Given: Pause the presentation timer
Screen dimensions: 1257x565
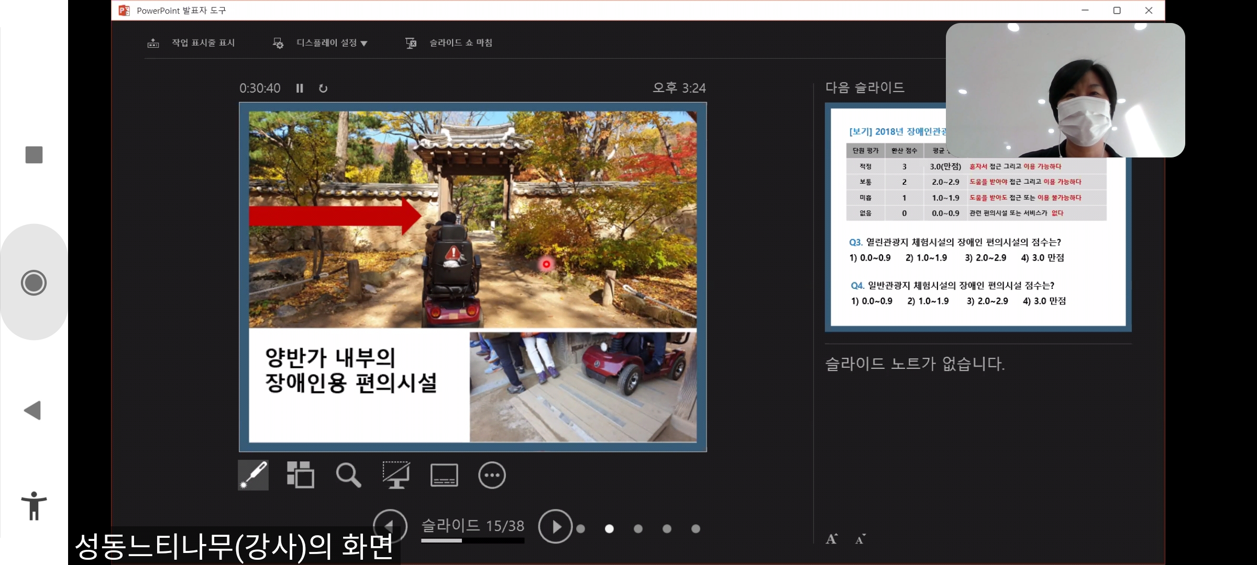Looking at the screenshot, I should pos(300,88).
